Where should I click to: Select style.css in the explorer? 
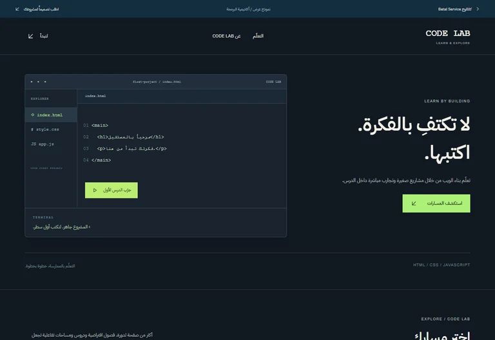click(45, 129)
